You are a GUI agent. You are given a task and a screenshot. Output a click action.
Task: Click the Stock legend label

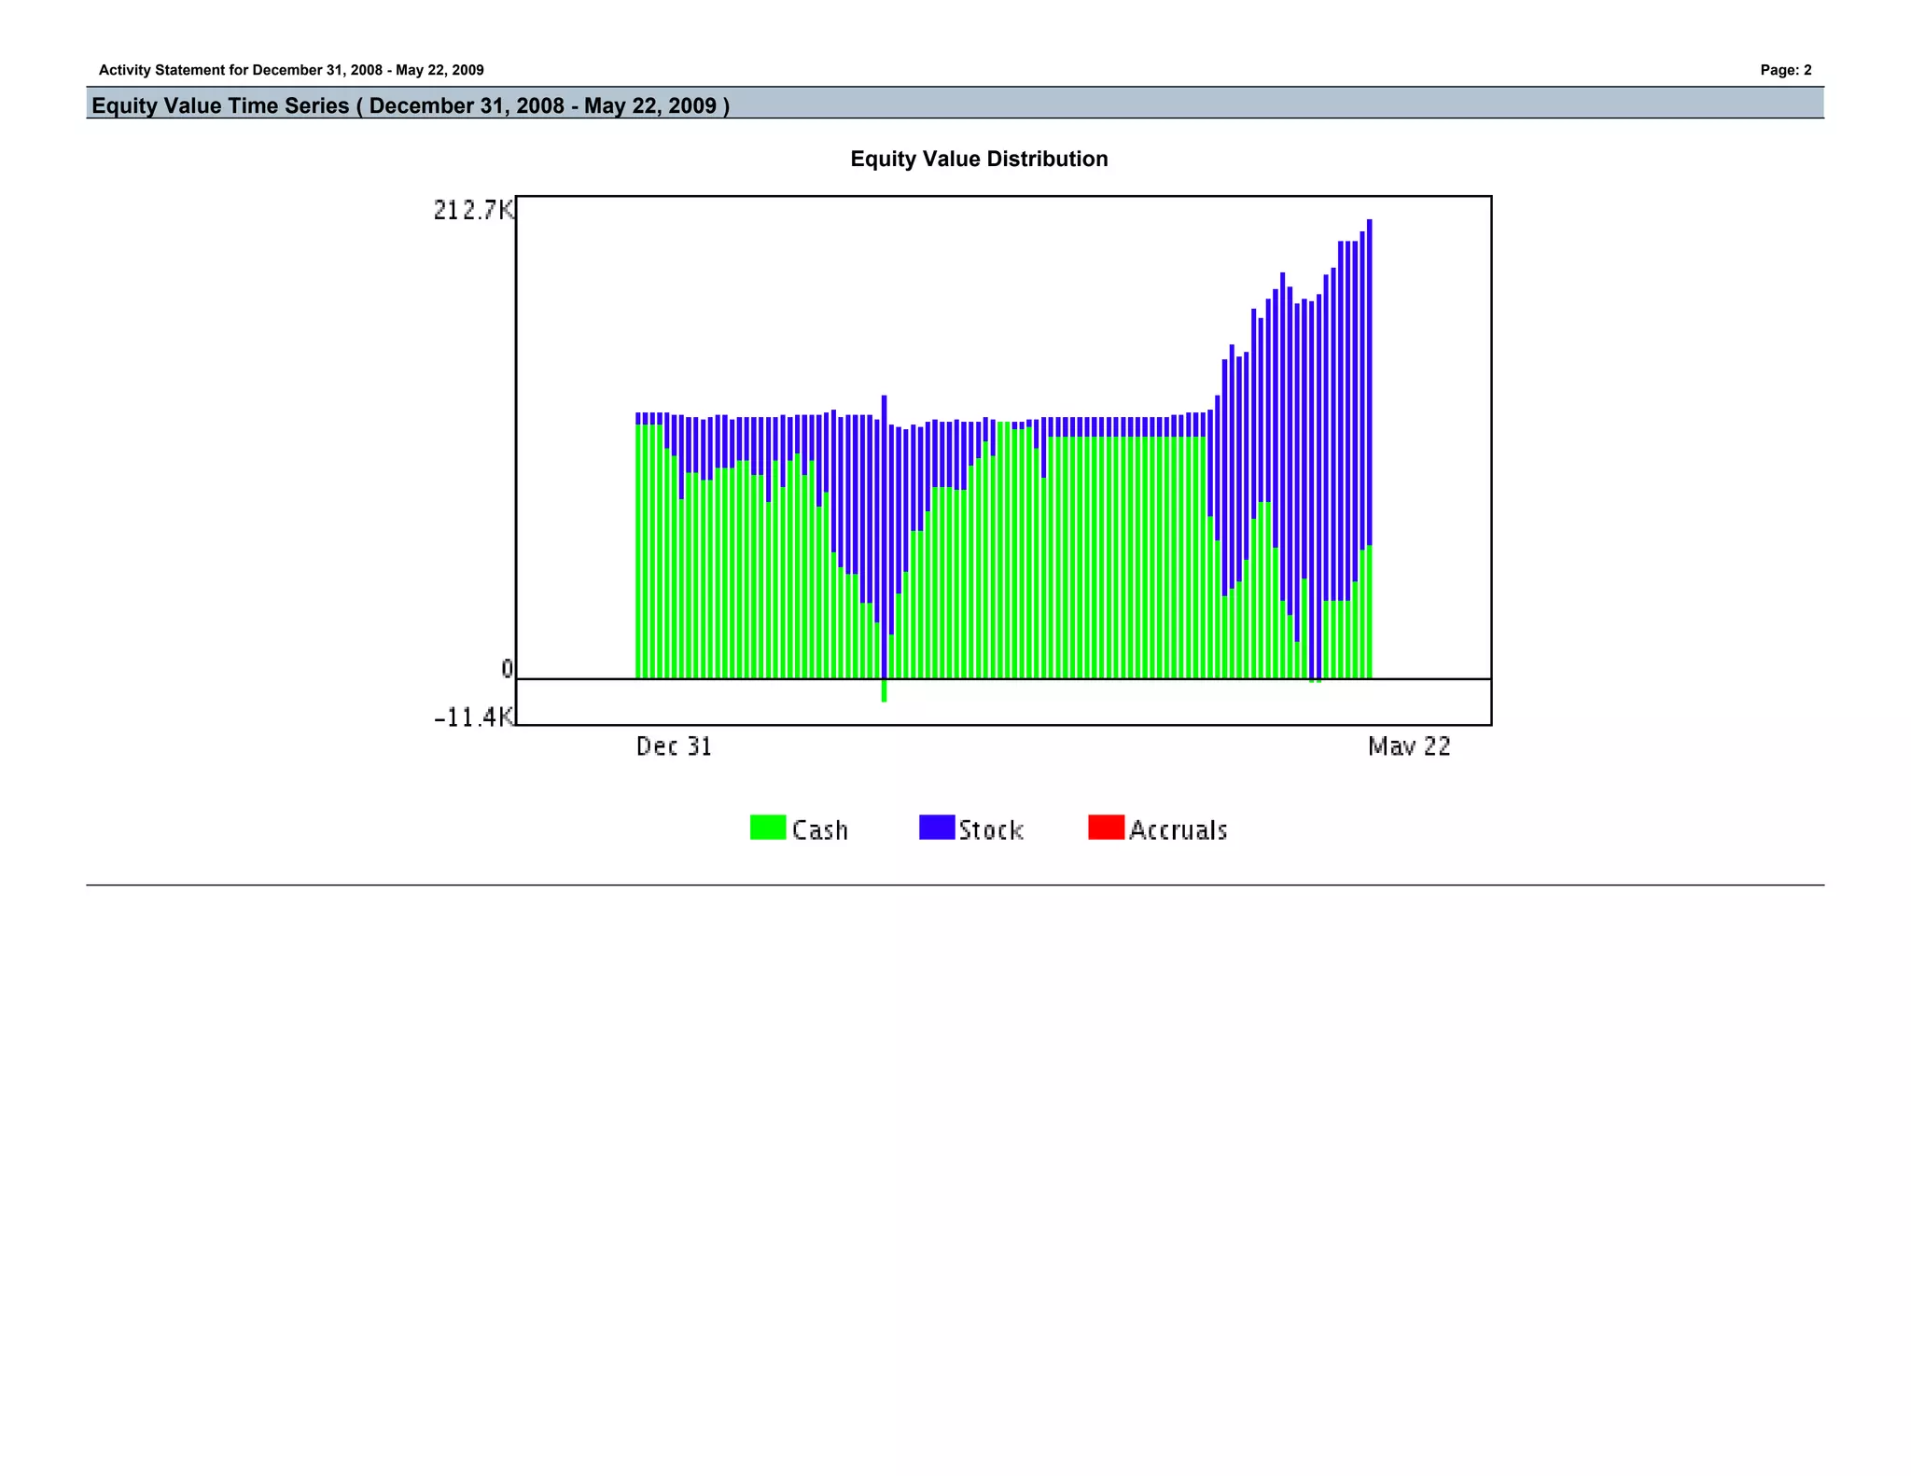pyautogui.click(x=991, y=830)
